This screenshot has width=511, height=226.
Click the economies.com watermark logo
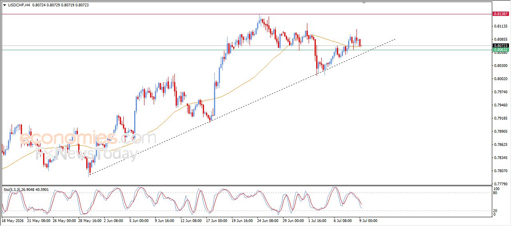[87, 138]
